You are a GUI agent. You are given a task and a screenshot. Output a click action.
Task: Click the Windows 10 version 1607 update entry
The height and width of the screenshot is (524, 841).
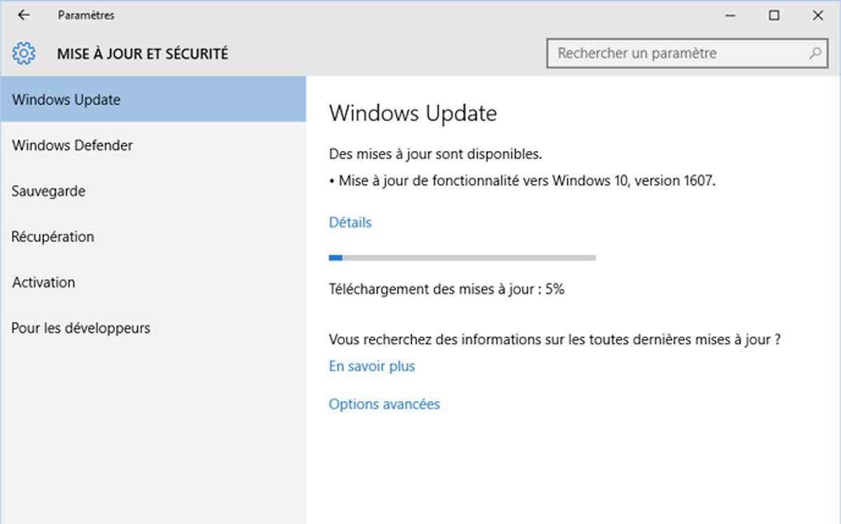click(x=523, y=180)
